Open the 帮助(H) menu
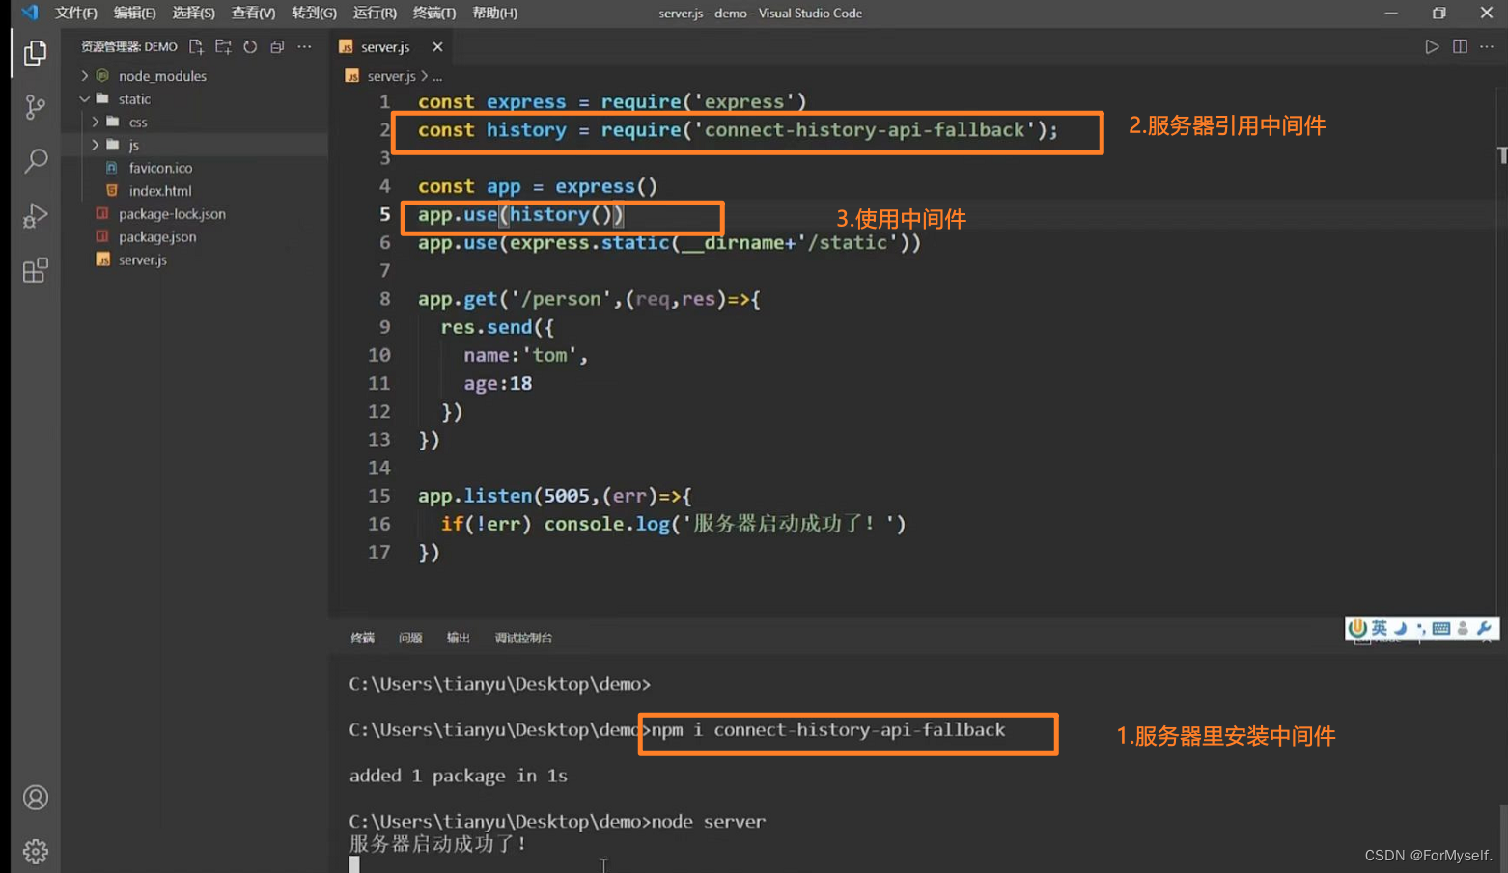Screen dimensions: 1508x873 click(x=494, y=13)
